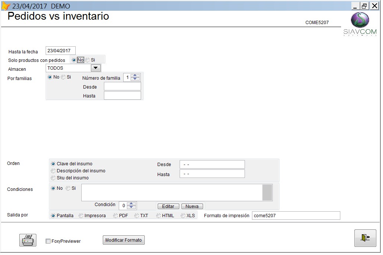Increase Número de familia value

point(135,75)
